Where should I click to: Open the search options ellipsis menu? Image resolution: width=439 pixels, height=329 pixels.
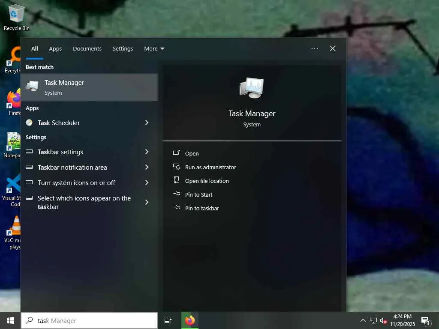(315, 48)
